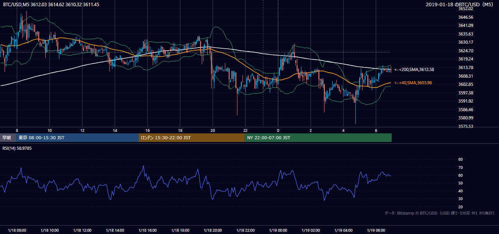Click hour label 10 below price chart
This screenshot has height=234, width=499.
(x=50, y=130)
